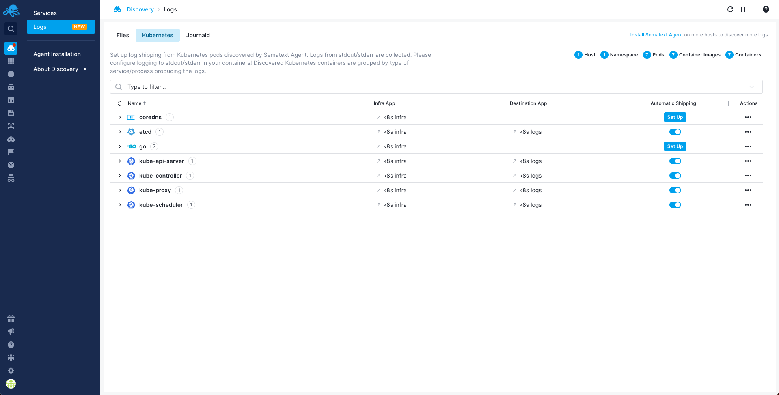Open About Discovery menu item
The height and width of the screenshot is (395, 779).
point(56,69)
